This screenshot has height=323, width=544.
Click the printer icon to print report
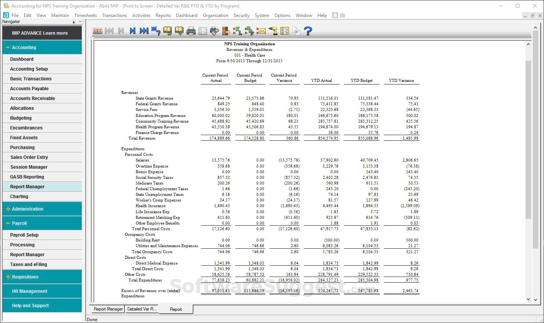click(x=191, y=31)
